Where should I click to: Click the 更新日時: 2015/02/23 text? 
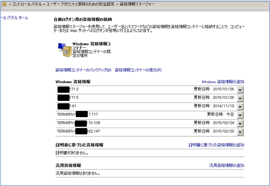pyautogui.click(x=214, y=131)
